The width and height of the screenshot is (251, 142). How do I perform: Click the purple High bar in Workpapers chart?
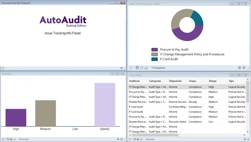point(16,118)
